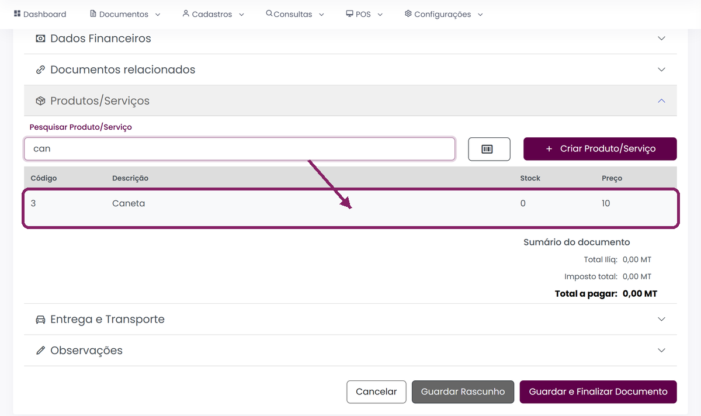The width and height of the screenshot is (701, 416).
Task: Click the Observações section title
Action: pyautogui.click(x=86, y=351)
